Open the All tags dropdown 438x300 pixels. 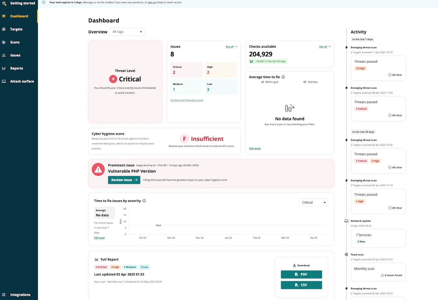(x=127, y=32)
